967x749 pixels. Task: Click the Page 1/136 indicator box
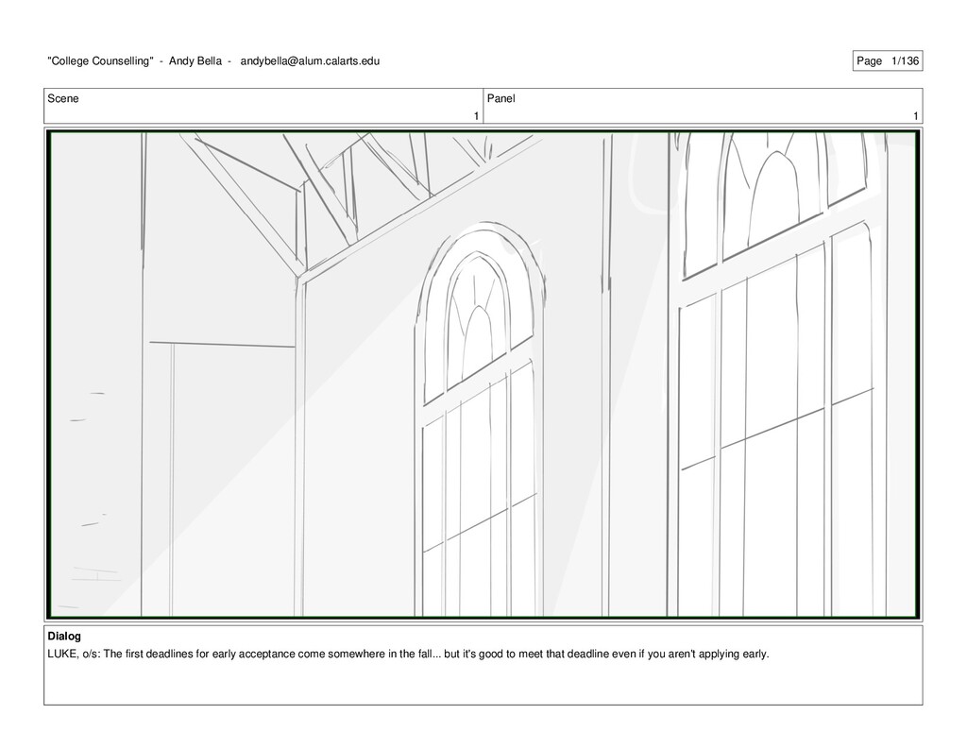coord(888,60)
